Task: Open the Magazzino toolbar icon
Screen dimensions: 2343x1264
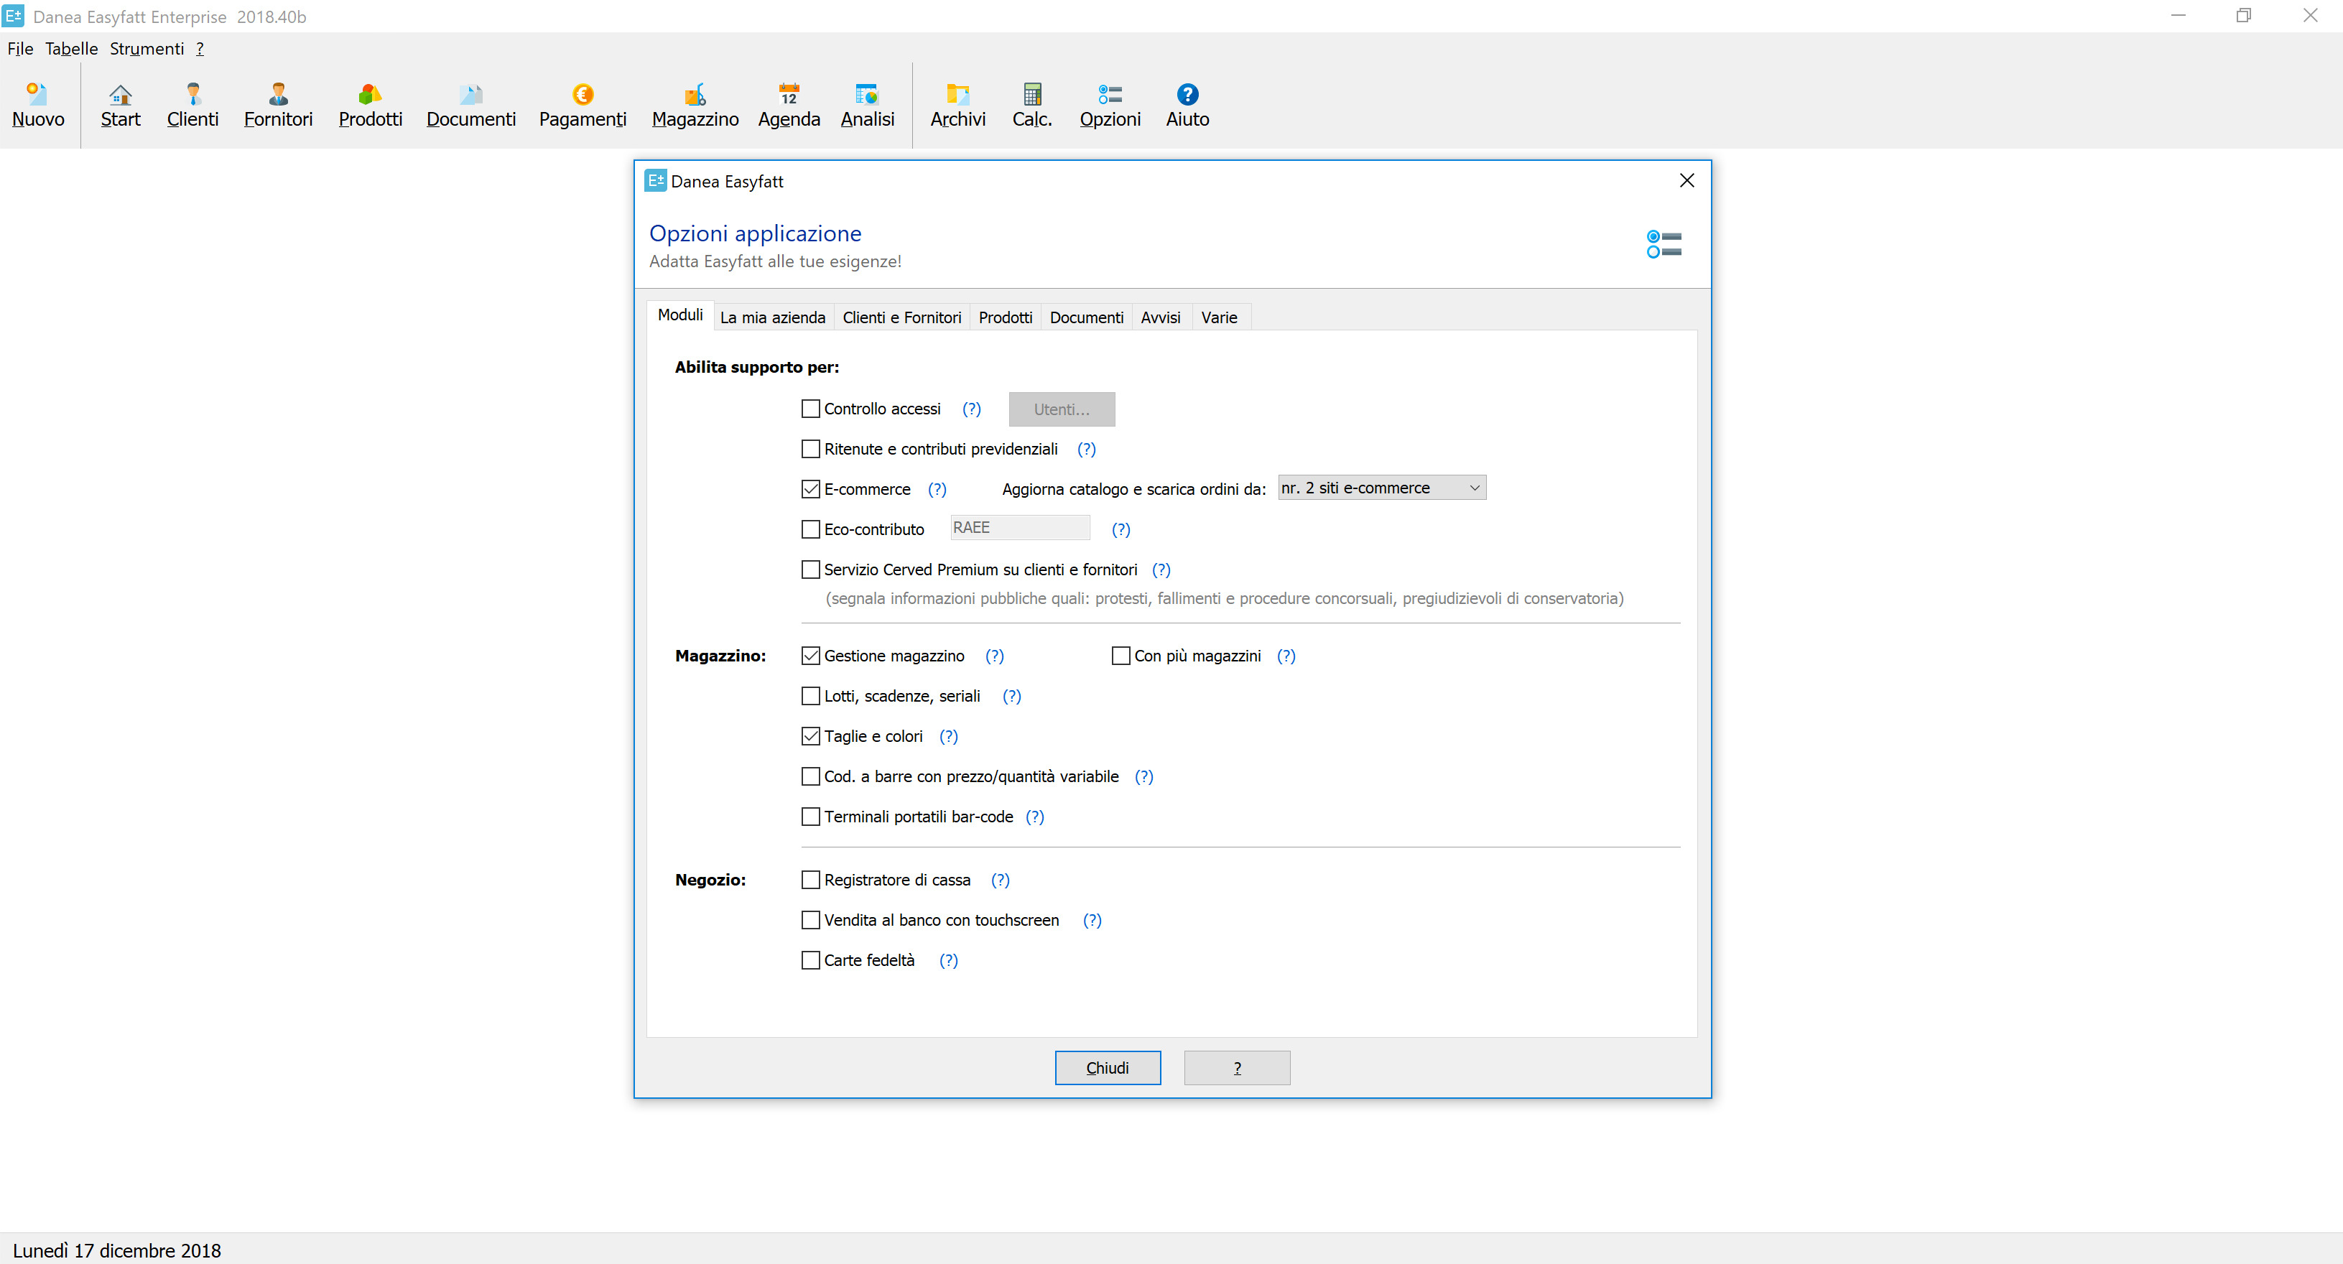Action: [x=694, y=105]
